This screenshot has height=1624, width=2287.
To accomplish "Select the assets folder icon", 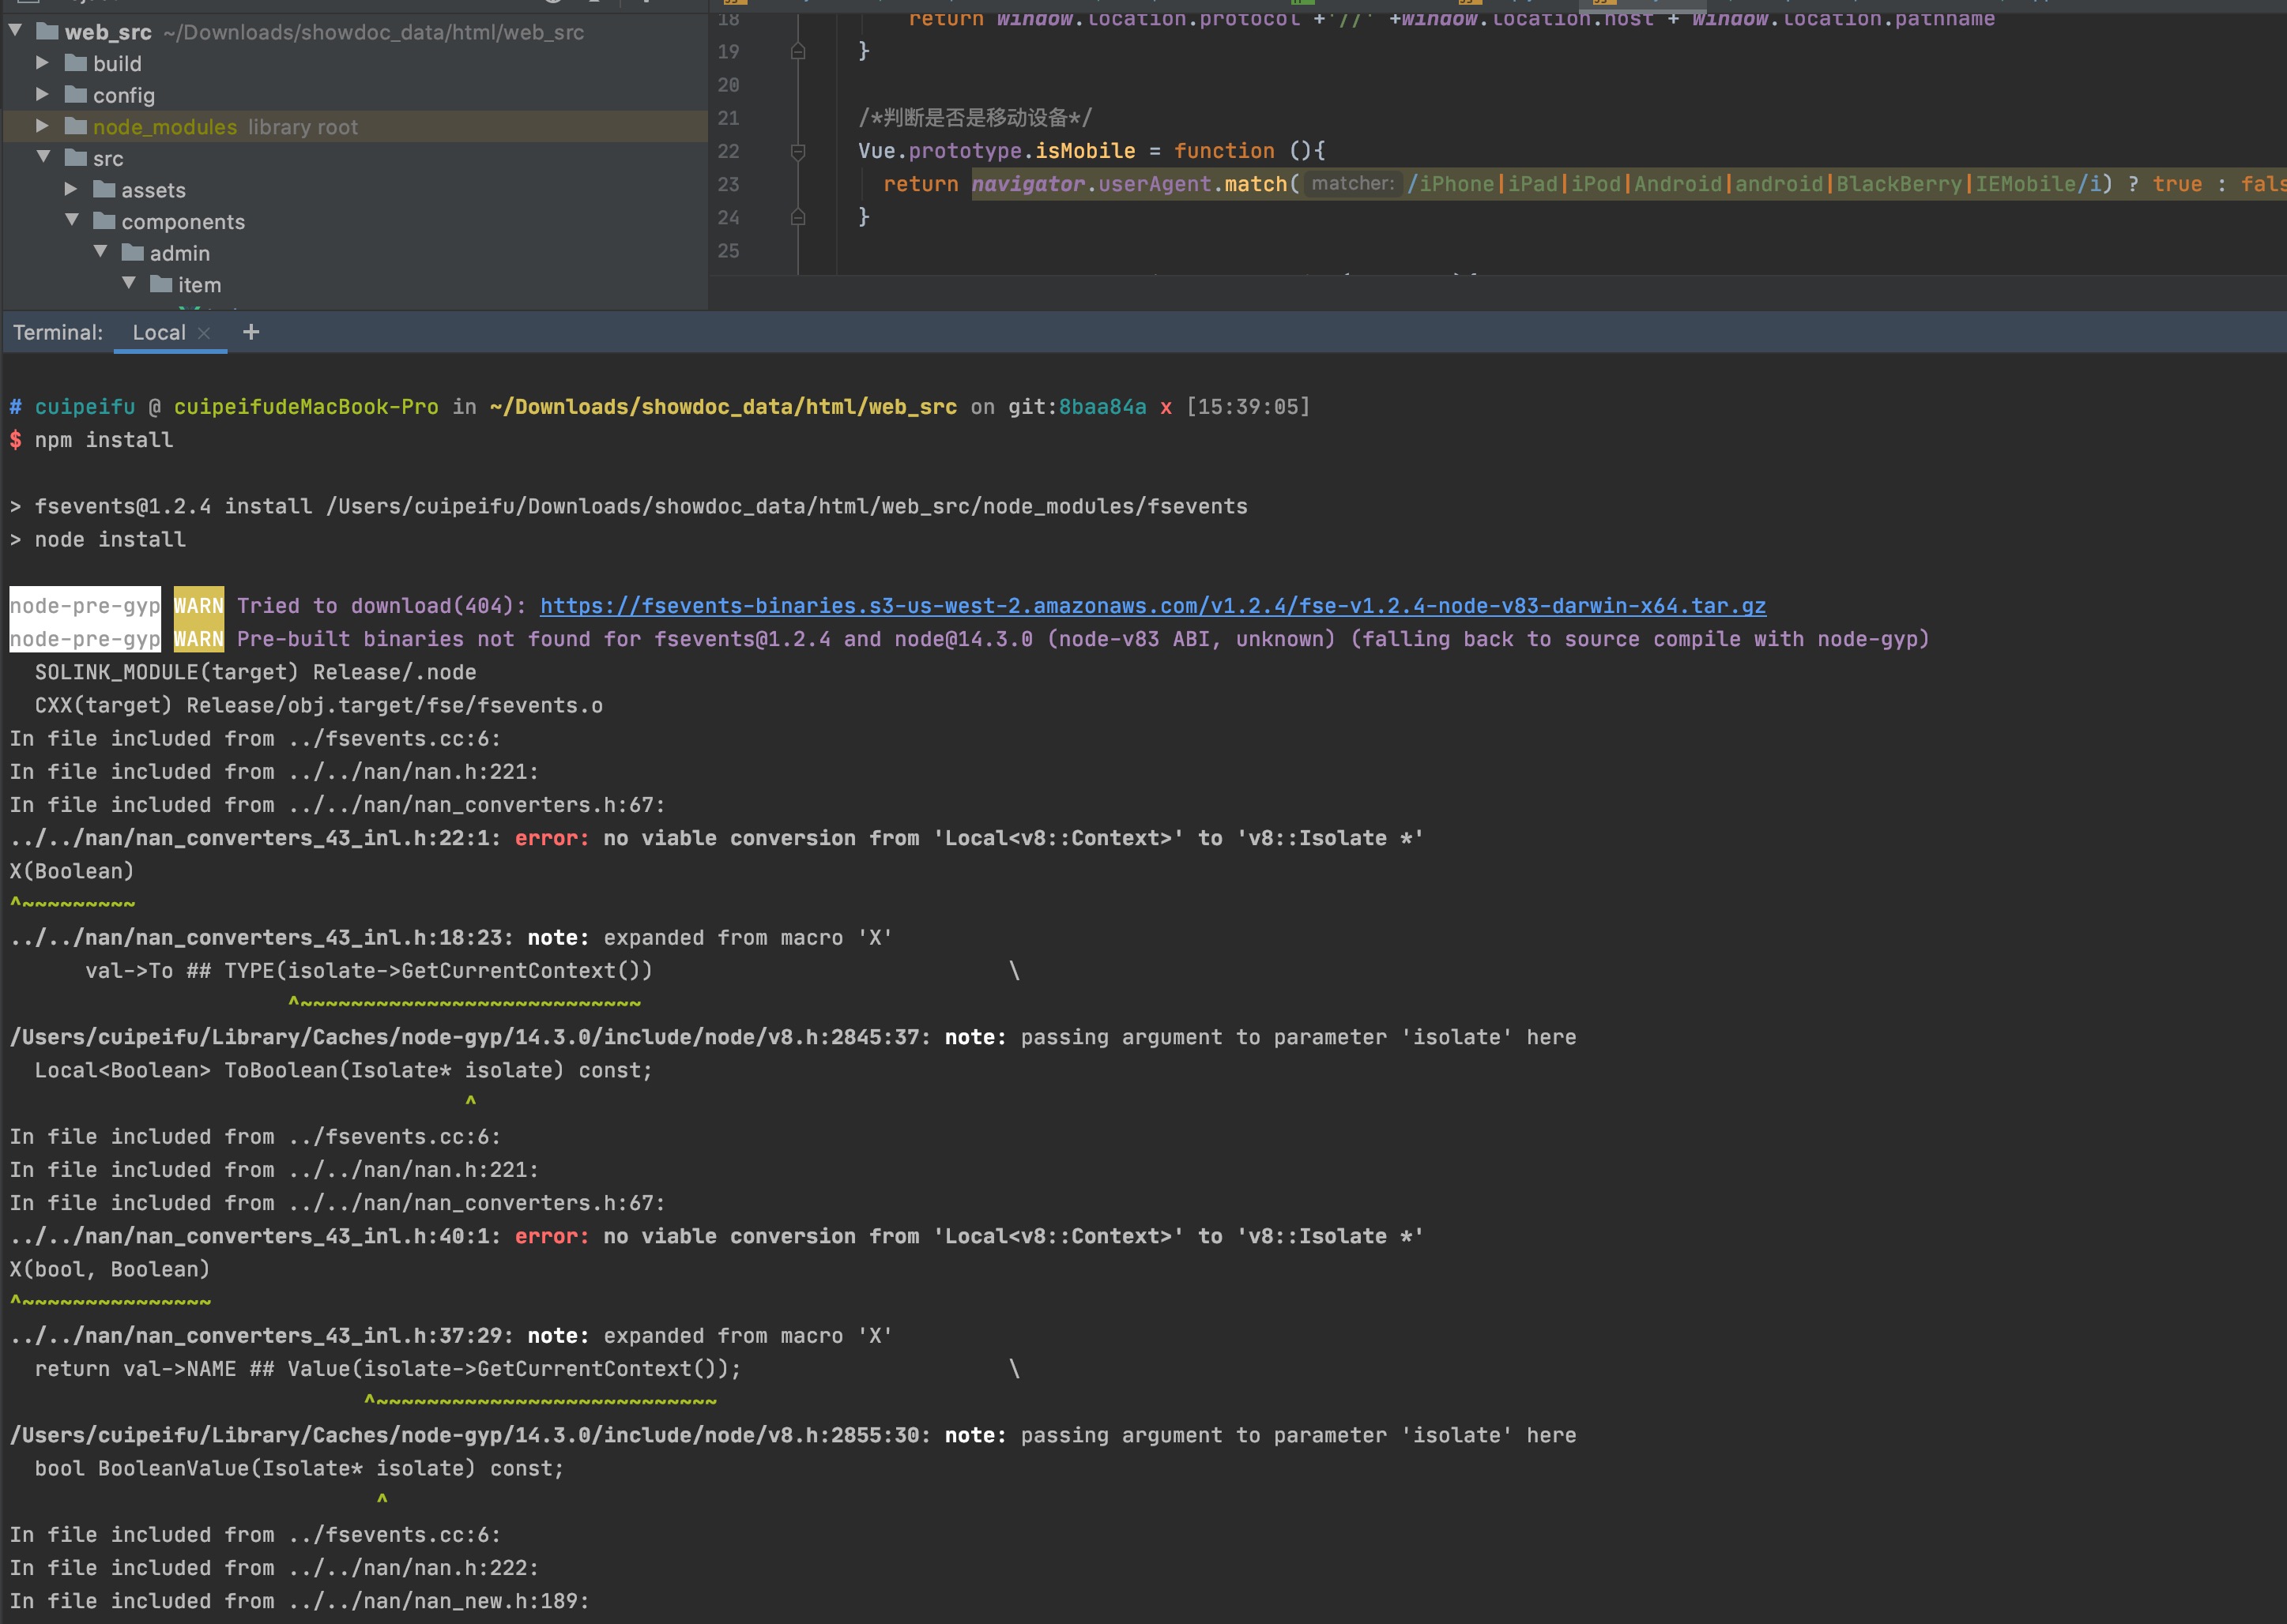I will (104, 189).
